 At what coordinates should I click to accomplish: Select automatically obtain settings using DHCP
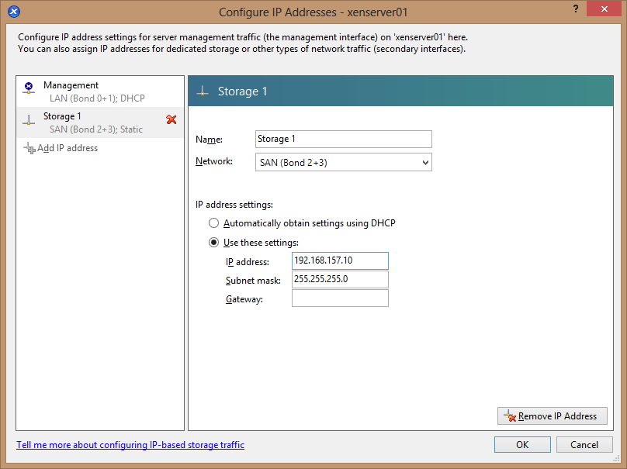click(x=214, y=223)
